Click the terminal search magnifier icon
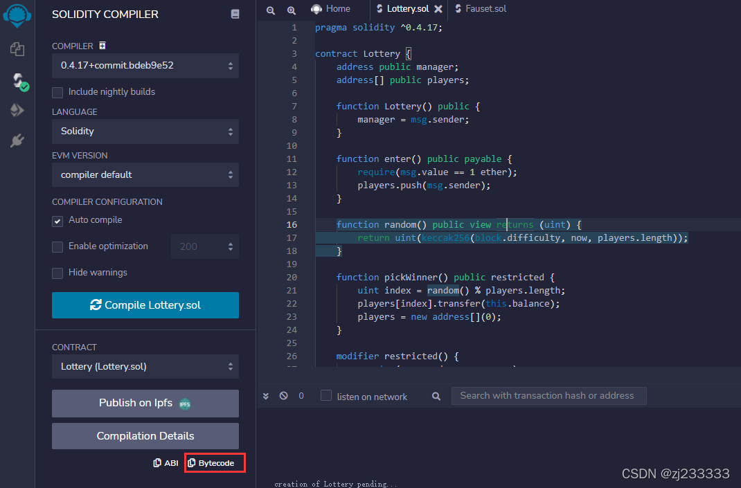 [436, 396]
